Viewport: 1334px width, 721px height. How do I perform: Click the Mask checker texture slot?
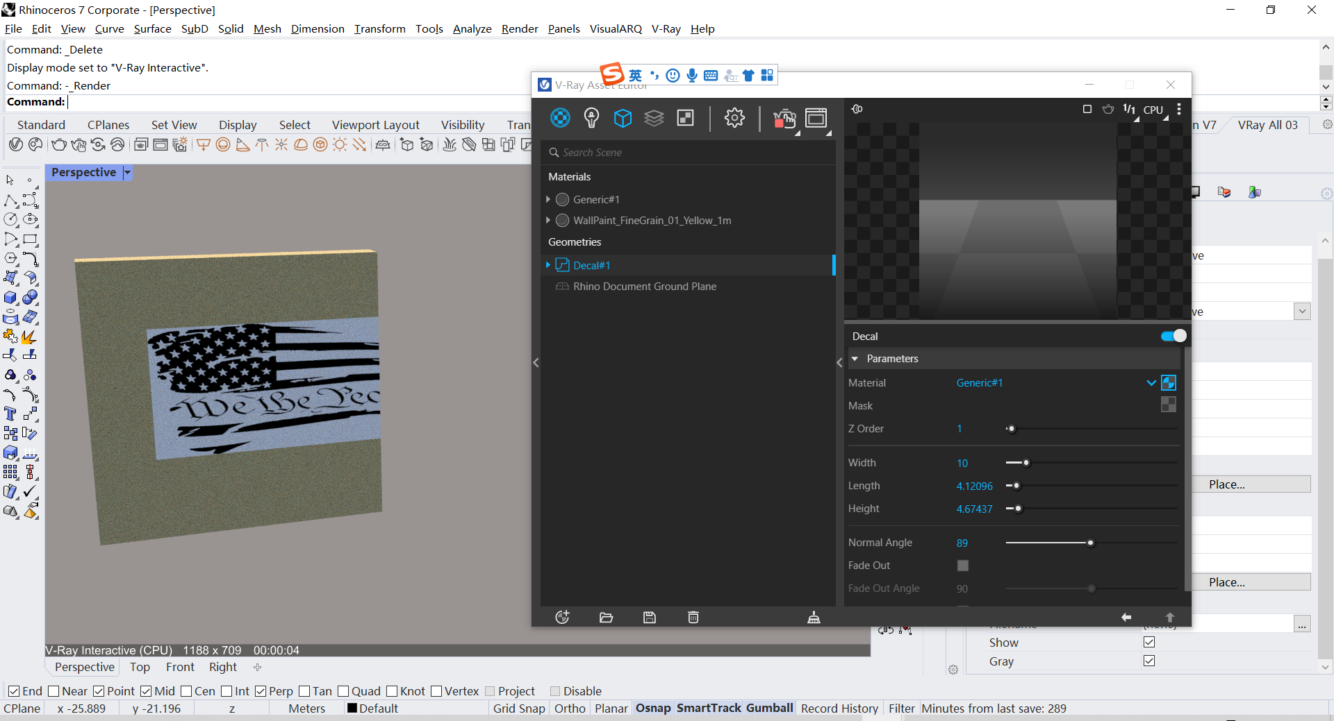[1169, 405]
